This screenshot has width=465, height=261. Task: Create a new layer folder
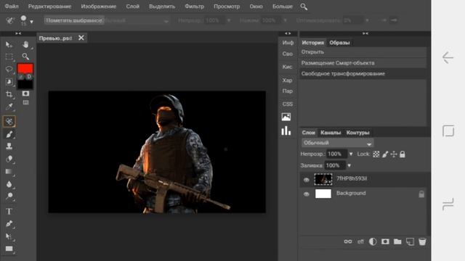click(x=397, y=241)
